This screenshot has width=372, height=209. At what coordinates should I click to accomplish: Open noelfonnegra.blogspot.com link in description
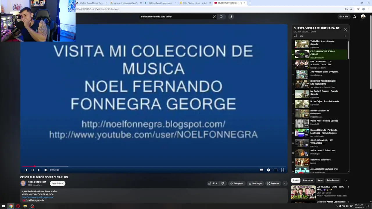38,197
